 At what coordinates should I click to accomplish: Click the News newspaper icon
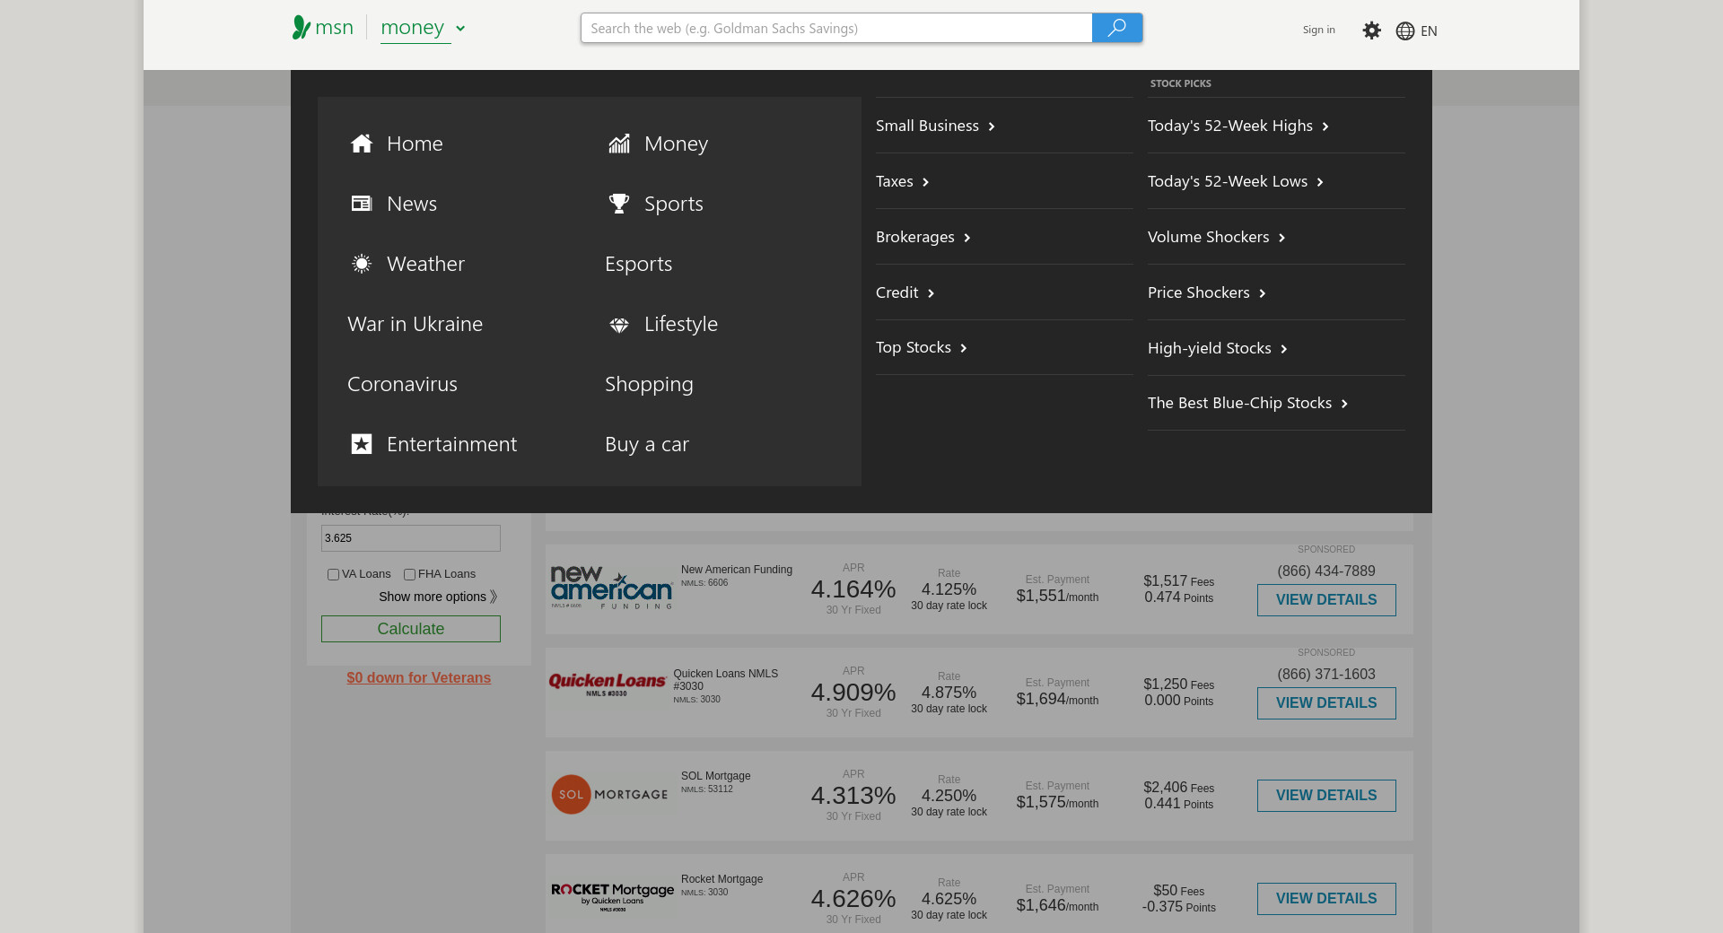(x=362, y=204)
